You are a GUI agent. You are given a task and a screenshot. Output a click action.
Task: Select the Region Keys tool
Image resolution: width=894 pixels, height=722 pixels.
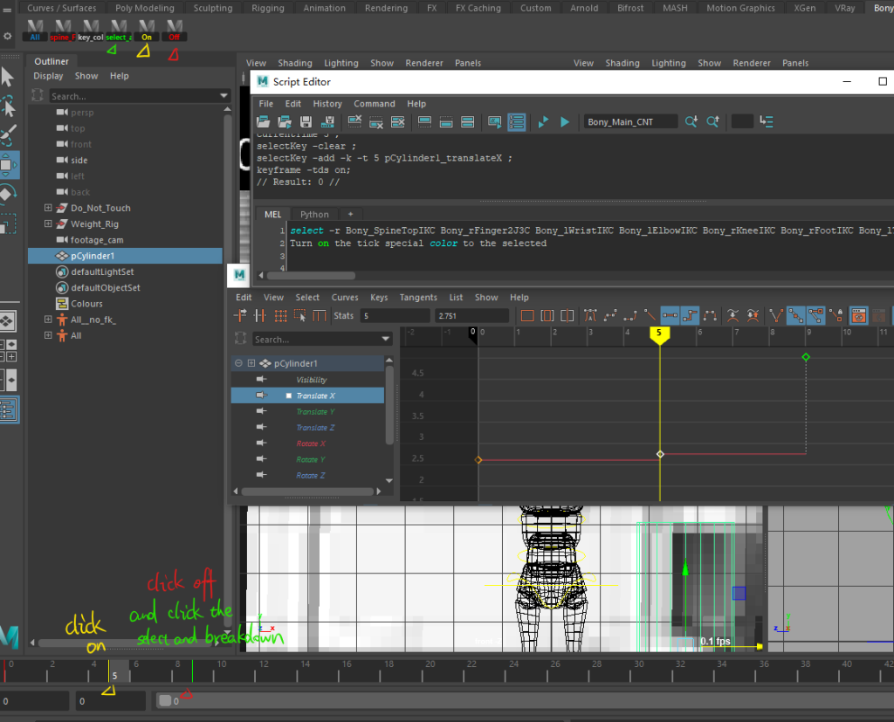click(x=300, y=315)
